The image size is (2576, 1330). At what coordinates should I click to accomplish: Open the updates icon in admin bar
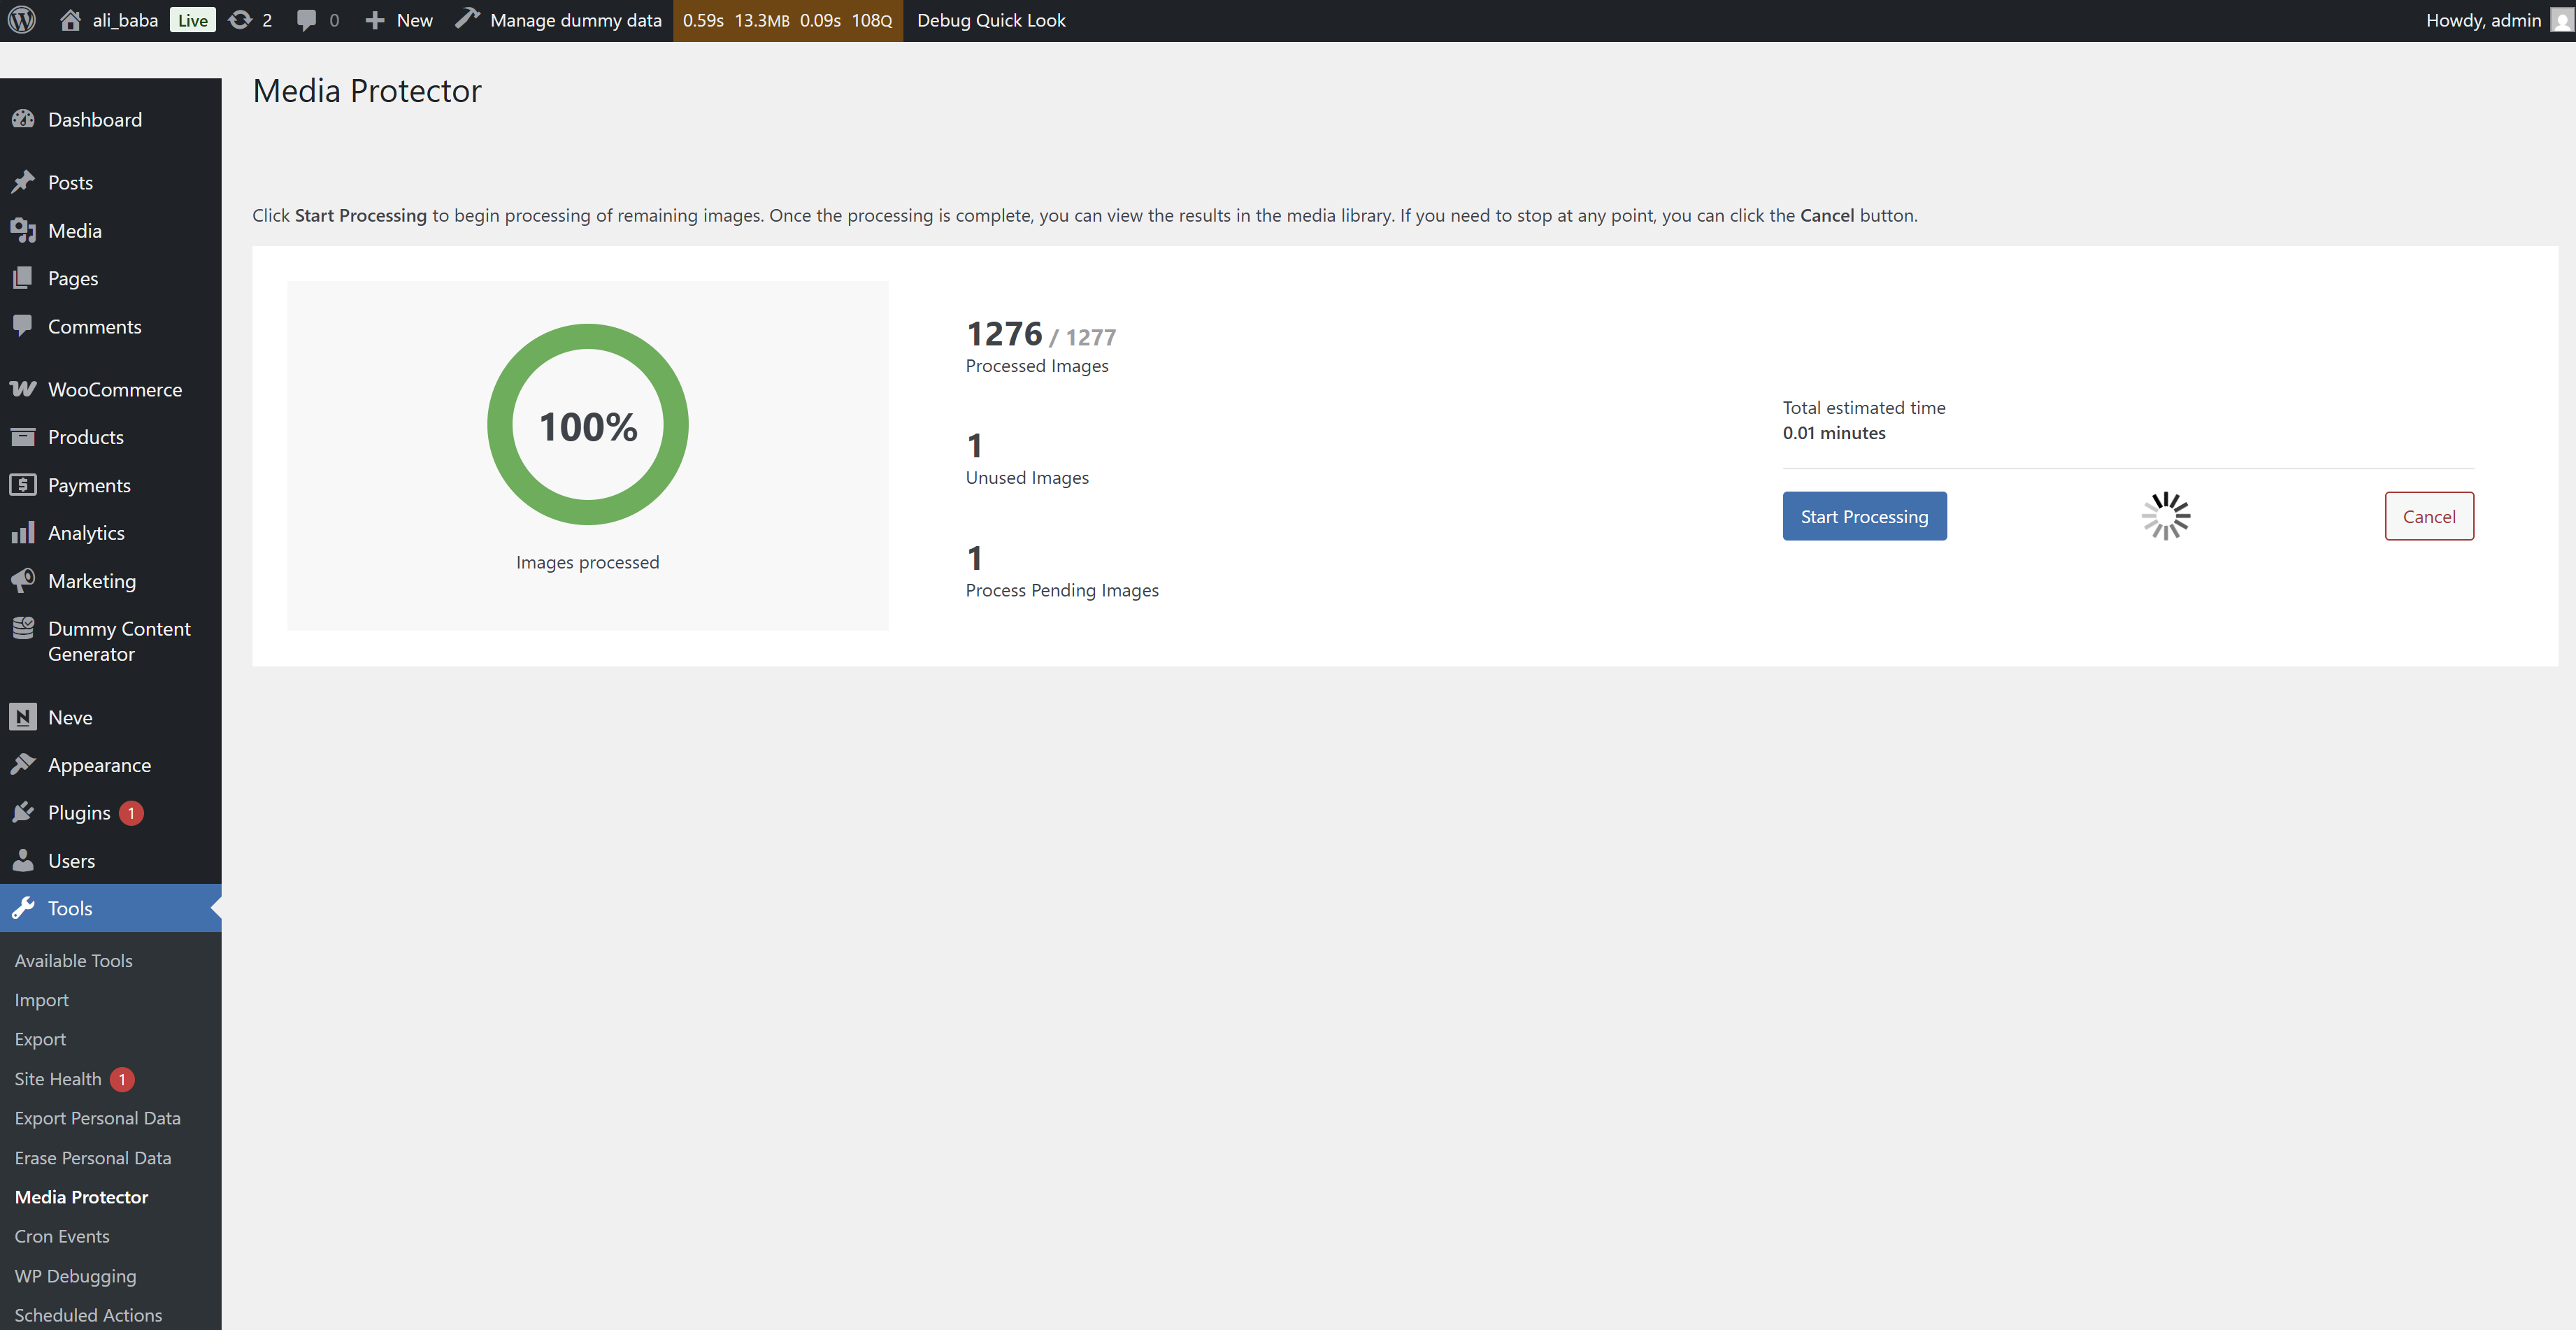pos(240,20)
